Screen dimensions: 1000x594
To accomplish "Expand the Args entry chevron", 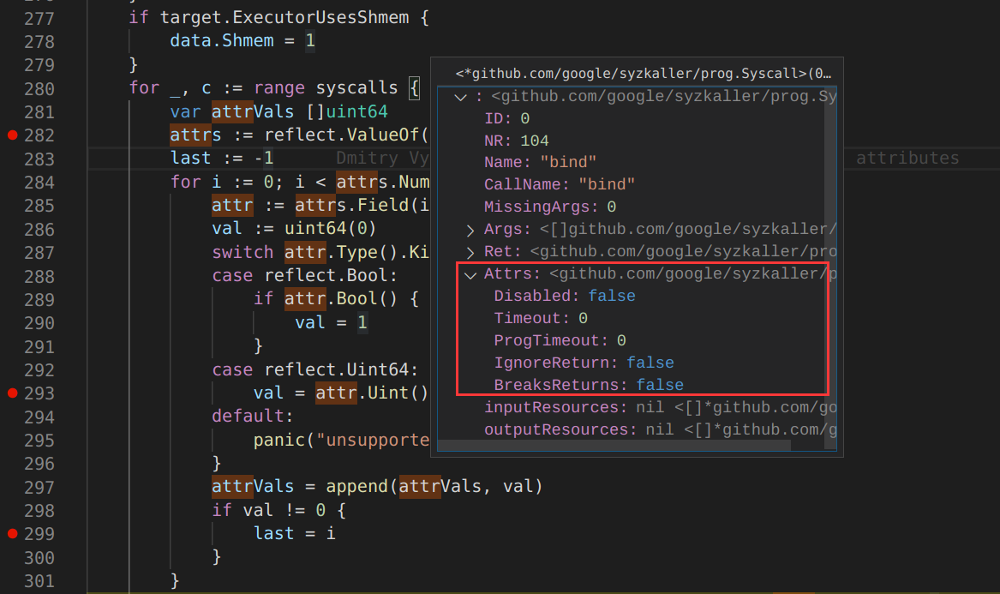I will (x=470, y=230).
